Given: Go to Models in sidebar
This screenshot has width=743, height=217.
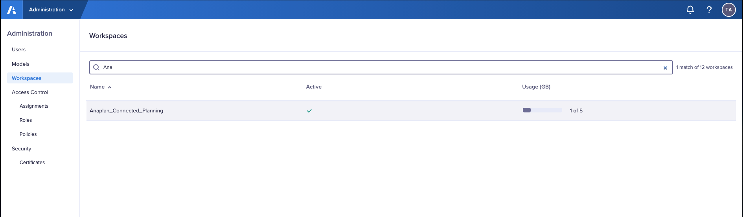Looking at the screenshot, I should (20, 64).
